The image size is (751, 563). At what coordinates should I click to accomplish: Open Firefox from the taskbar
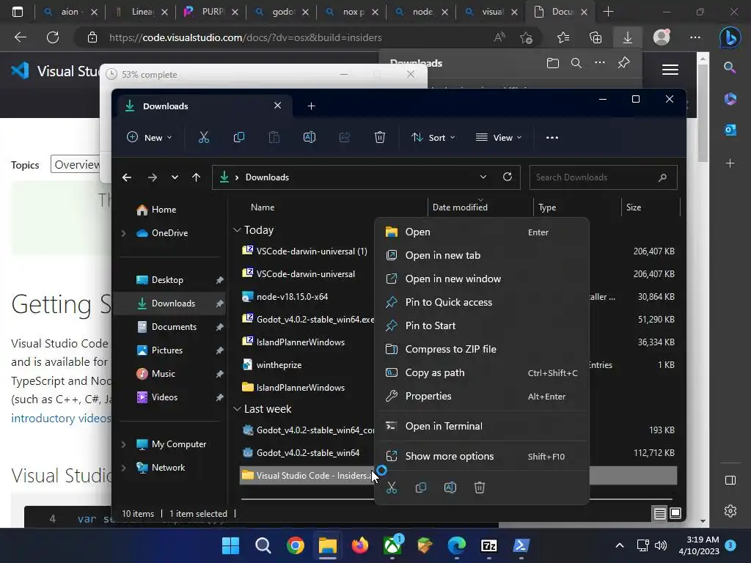coord(360,545)
